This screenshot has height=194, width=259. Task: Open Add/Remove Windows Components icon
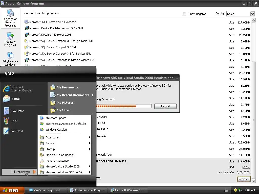(10, 59)
